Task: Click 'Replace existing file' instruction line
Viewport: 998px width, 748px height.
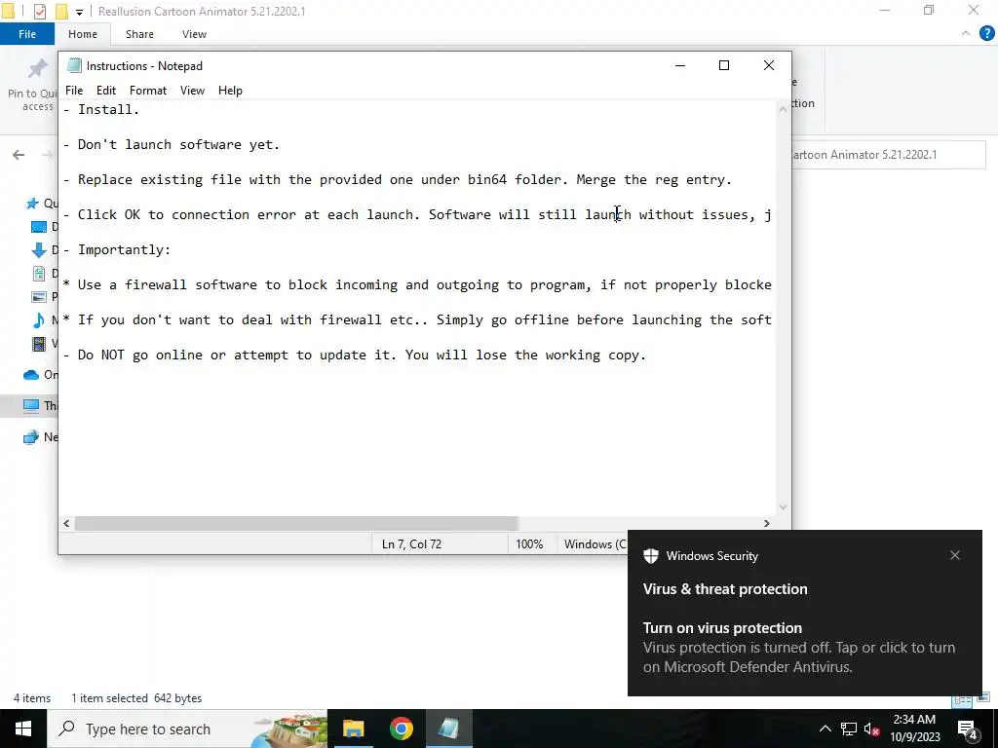Action: pos(398,179)
